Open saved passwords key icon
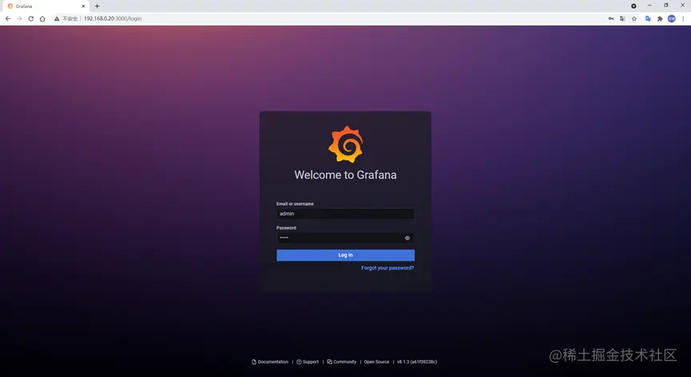 click(x=611, y=18)
